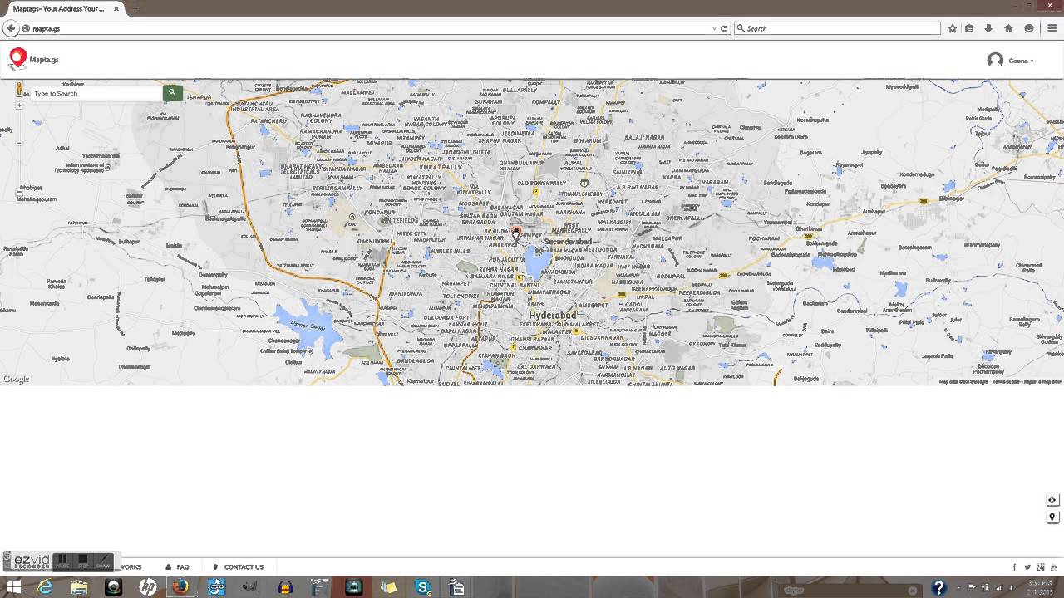This screenshot has width=1064, height=598.
Task: Focus the Firefox Search box
Action: [837, 28]
